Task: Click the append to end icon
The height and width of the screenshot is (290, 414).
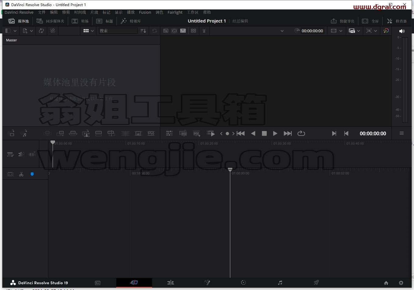Action: 60,133
